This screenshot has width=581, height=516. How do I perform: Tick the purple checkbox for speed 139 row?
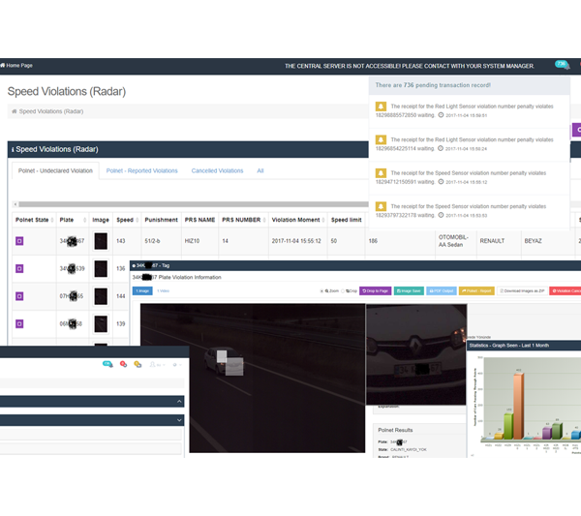[19, 324]
